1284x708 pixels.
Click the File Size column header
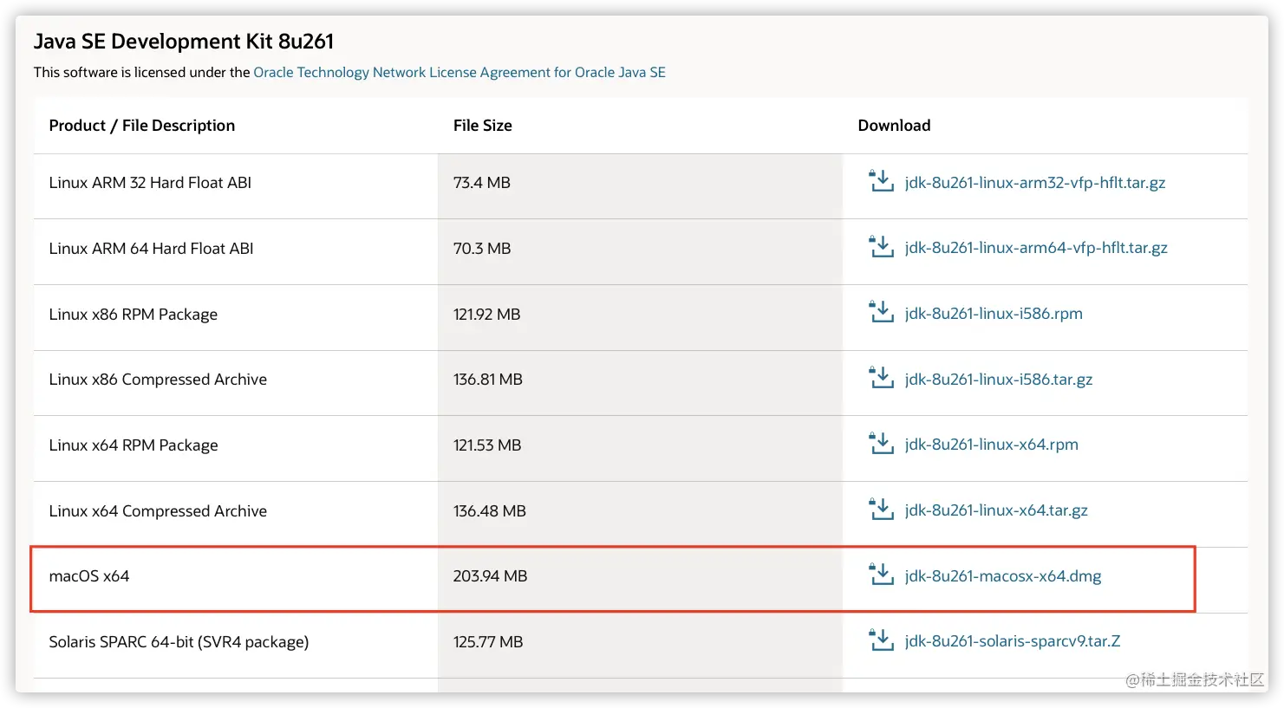(483, 126)
